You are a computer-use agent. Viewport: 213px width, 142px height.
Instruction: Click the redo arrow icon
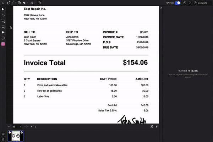coord(14,3)
